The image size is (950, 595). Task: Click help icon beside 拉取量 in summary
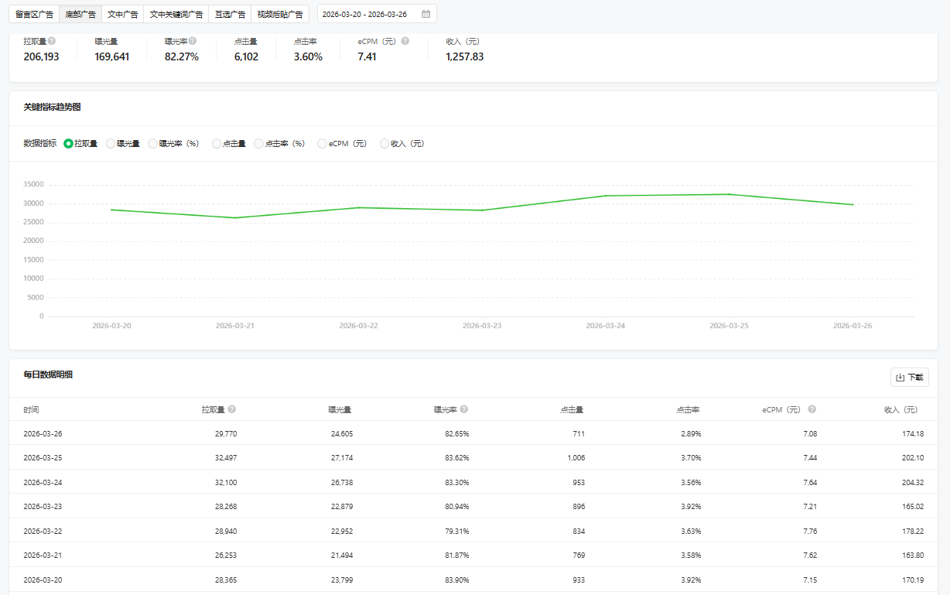[x=52, y=41]
